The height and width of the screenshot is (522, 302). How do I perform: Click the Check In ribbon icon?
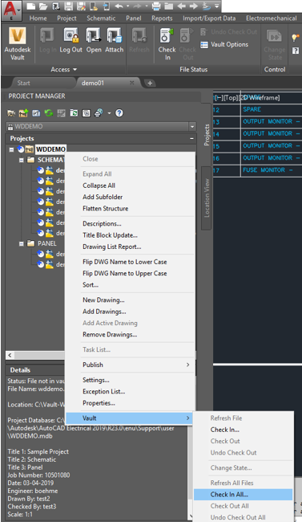point(167,43)
